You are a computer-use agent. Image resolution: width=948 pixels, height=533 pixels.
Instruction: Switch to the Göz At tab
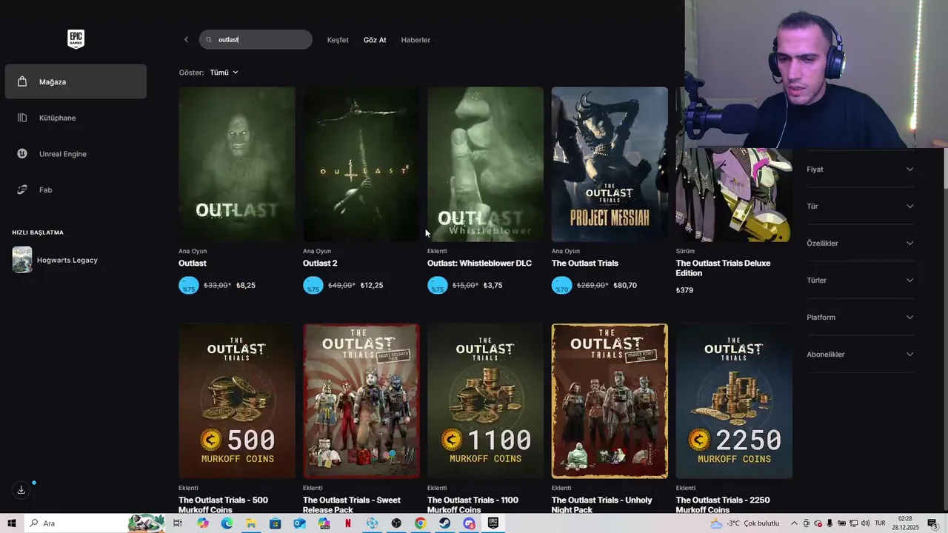(x=375, y=40)
